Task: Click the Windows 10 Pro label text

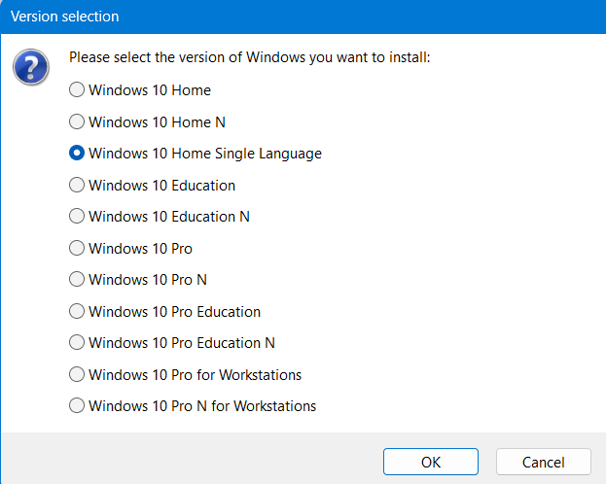Action: coord(140,249)
